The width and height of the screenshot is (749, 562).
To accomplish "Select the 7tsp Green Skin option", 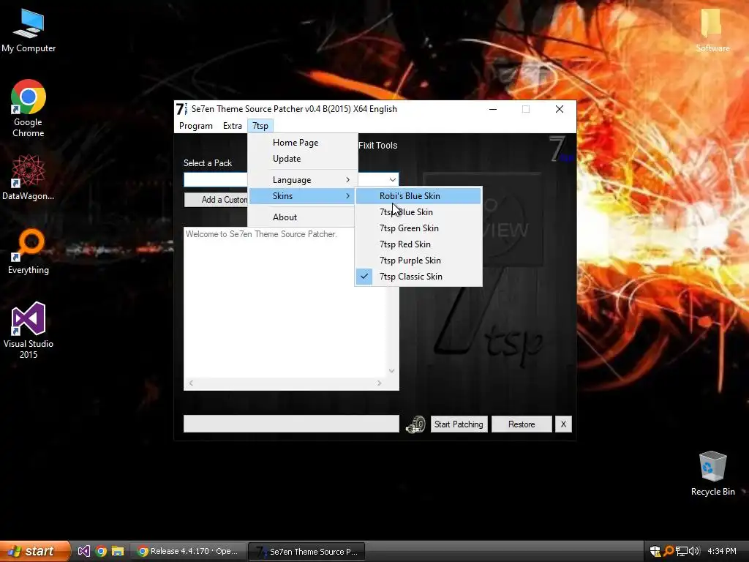I will [418, 228].
